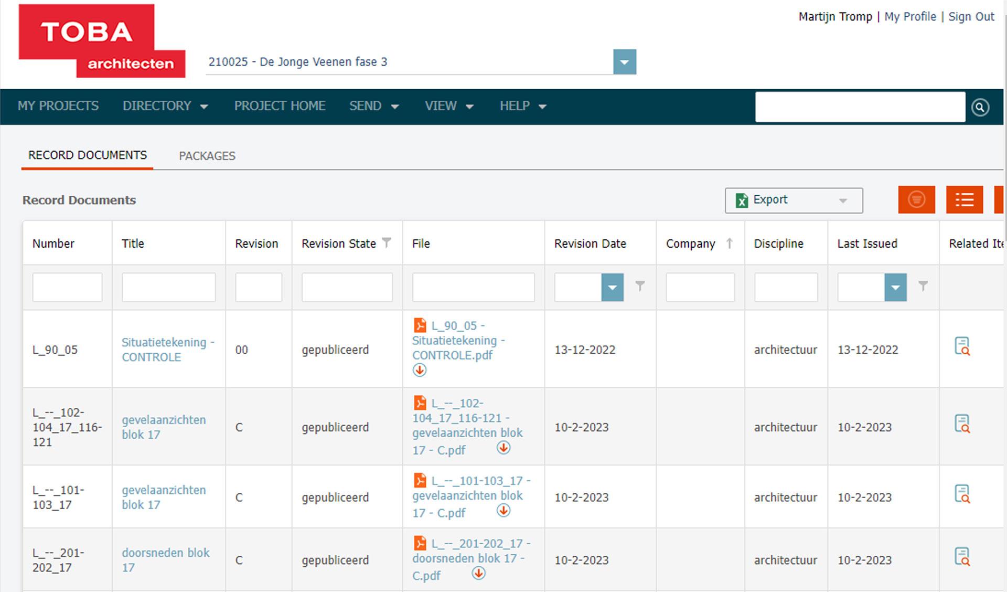Sort by Company column arrow

coord(729,243)
